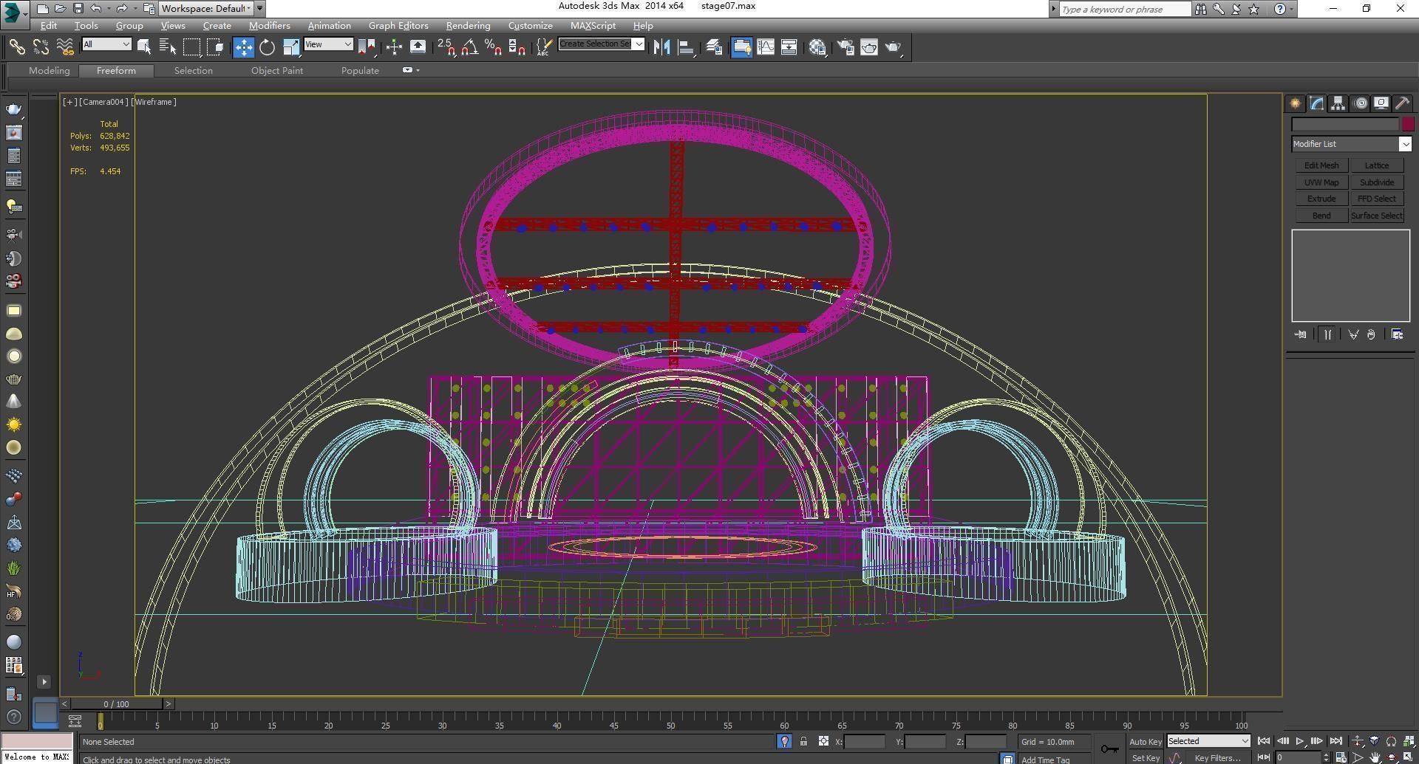Open the Motion command panel tab
The image size is (1419, 764).
1361,103
